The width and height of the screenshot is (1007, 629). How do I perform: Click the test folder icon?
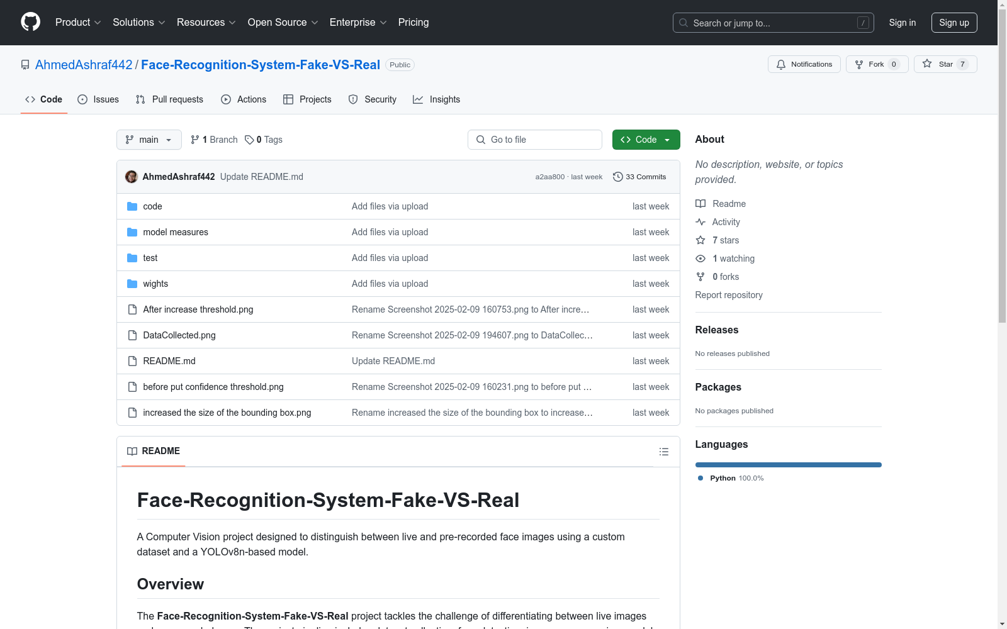point(132,258)
